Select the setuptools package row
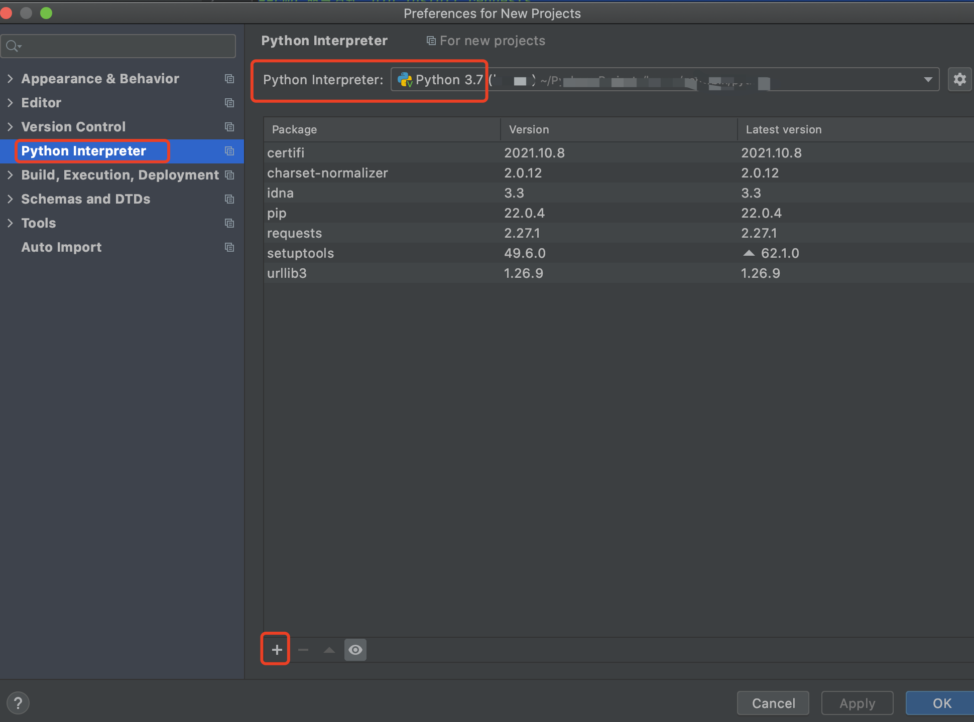The image size is (974, 722). click(x=300, y=253)
